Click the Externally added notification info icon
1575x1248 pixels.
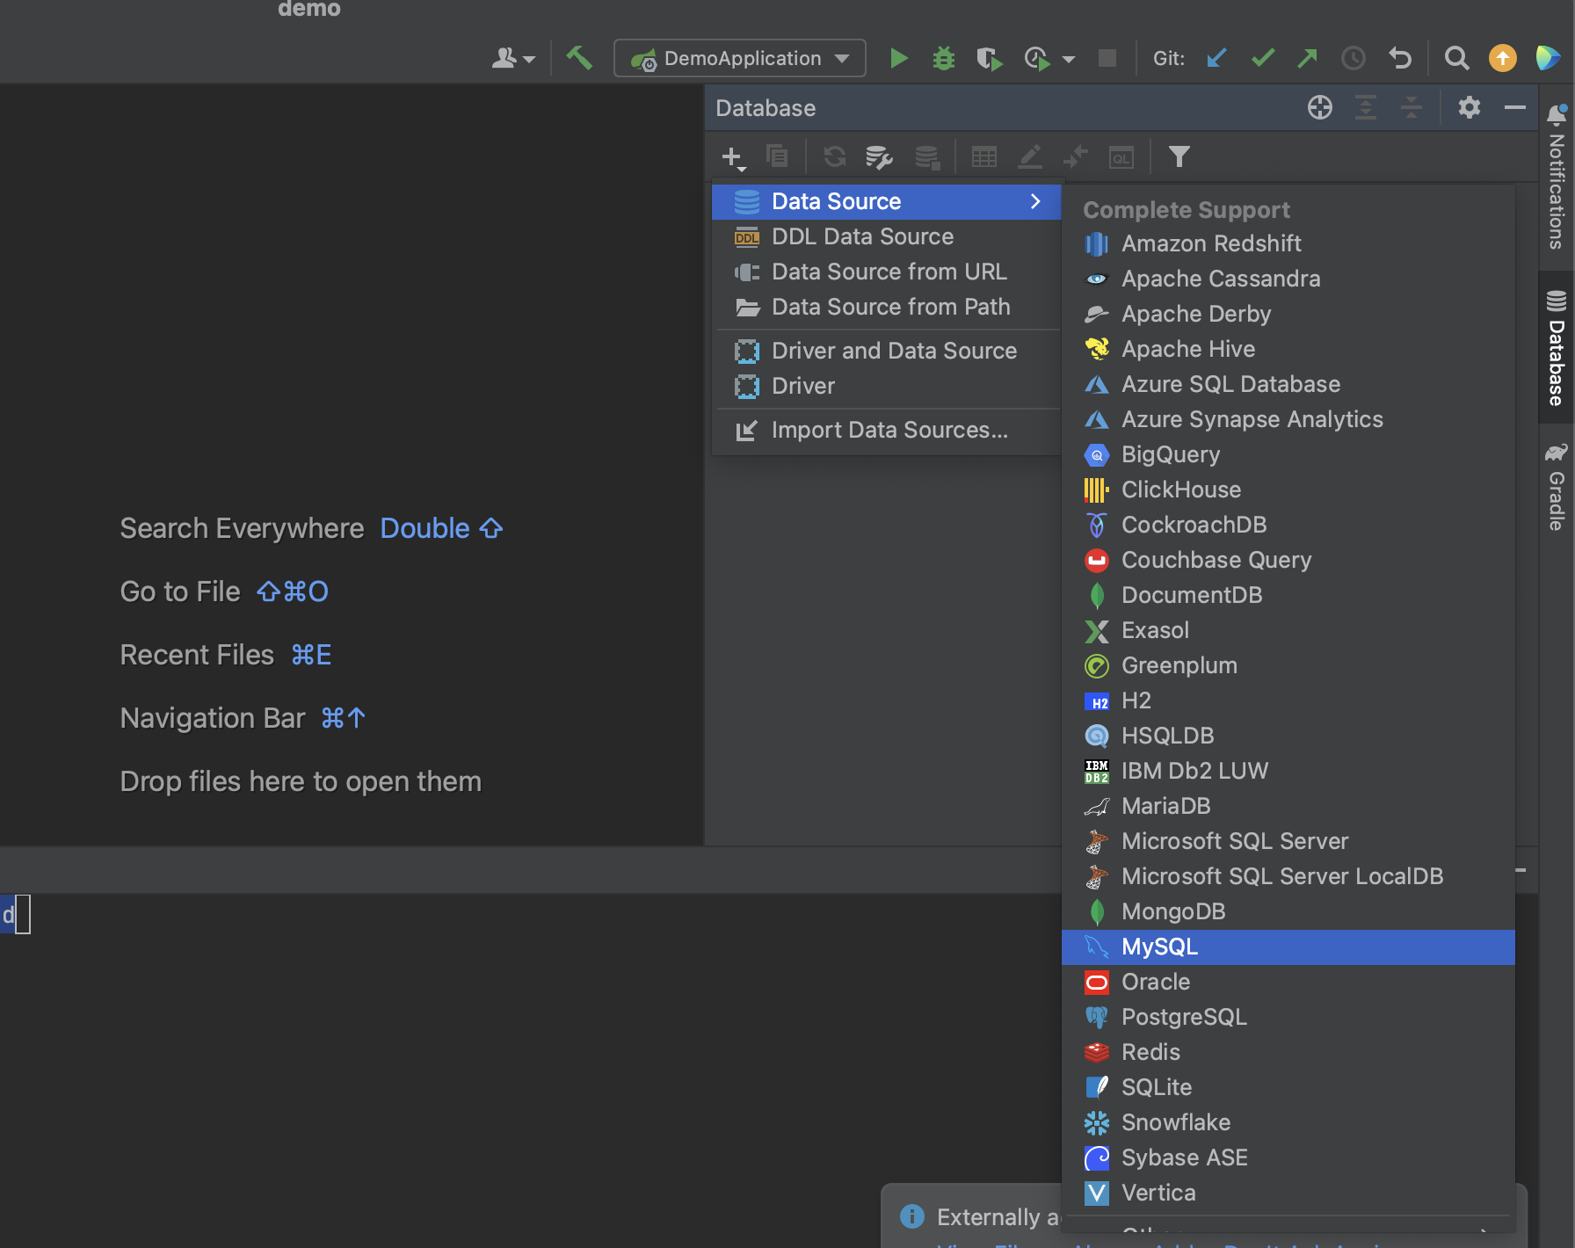(x=912, y=1216)
